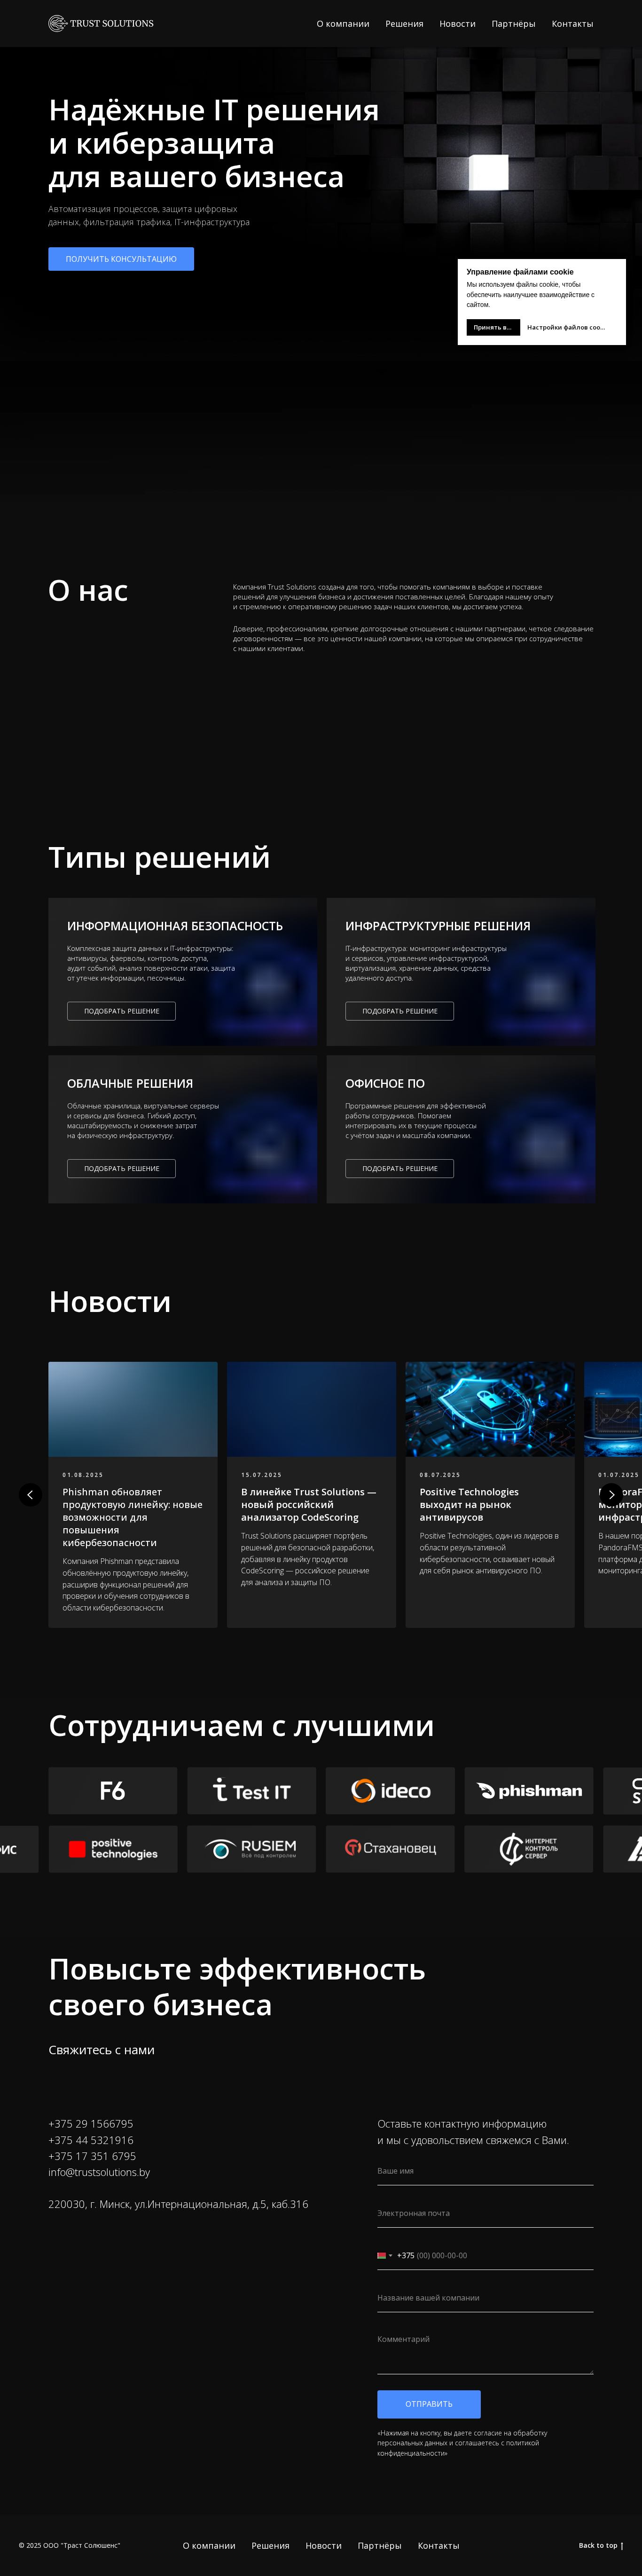
Task: Open Positive Technologies shield news thumbnail
Action: pyautogui.click(x=490, y=1409)
